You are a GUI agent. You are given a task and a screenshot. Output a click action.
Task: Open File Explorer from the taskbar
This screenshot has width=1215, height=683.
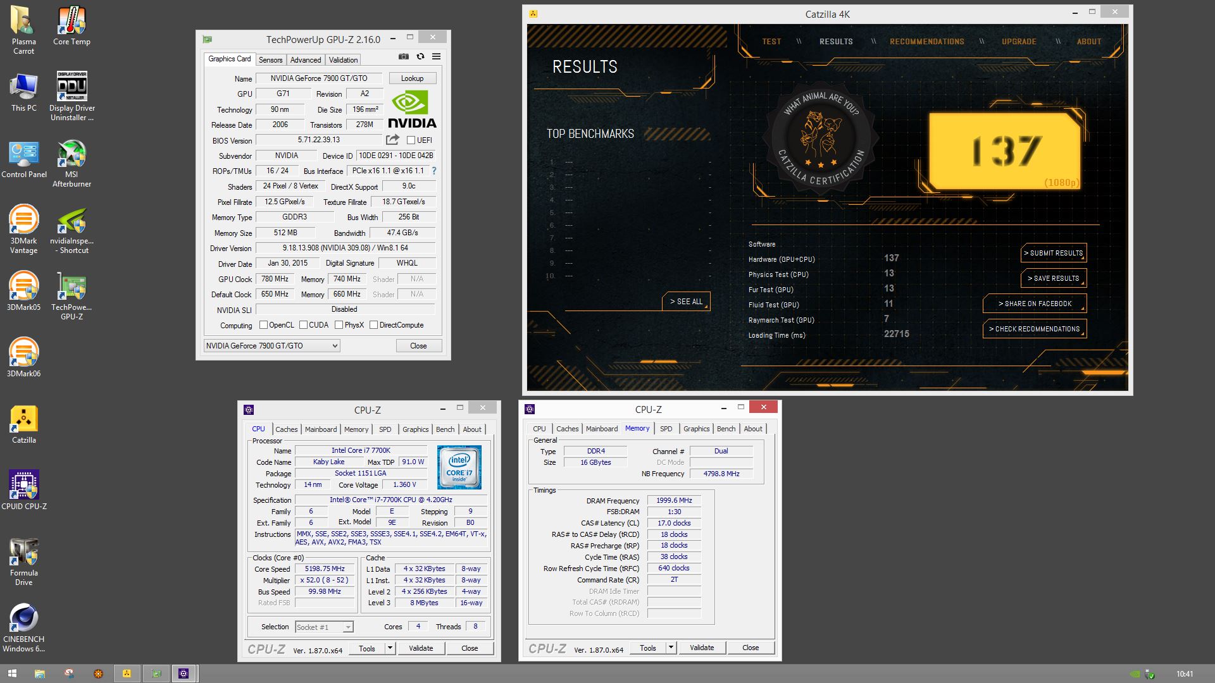39,674
